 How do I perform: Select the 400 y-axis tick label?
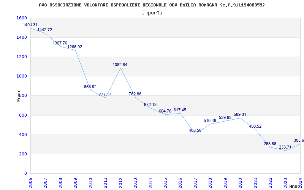(23, 135)
